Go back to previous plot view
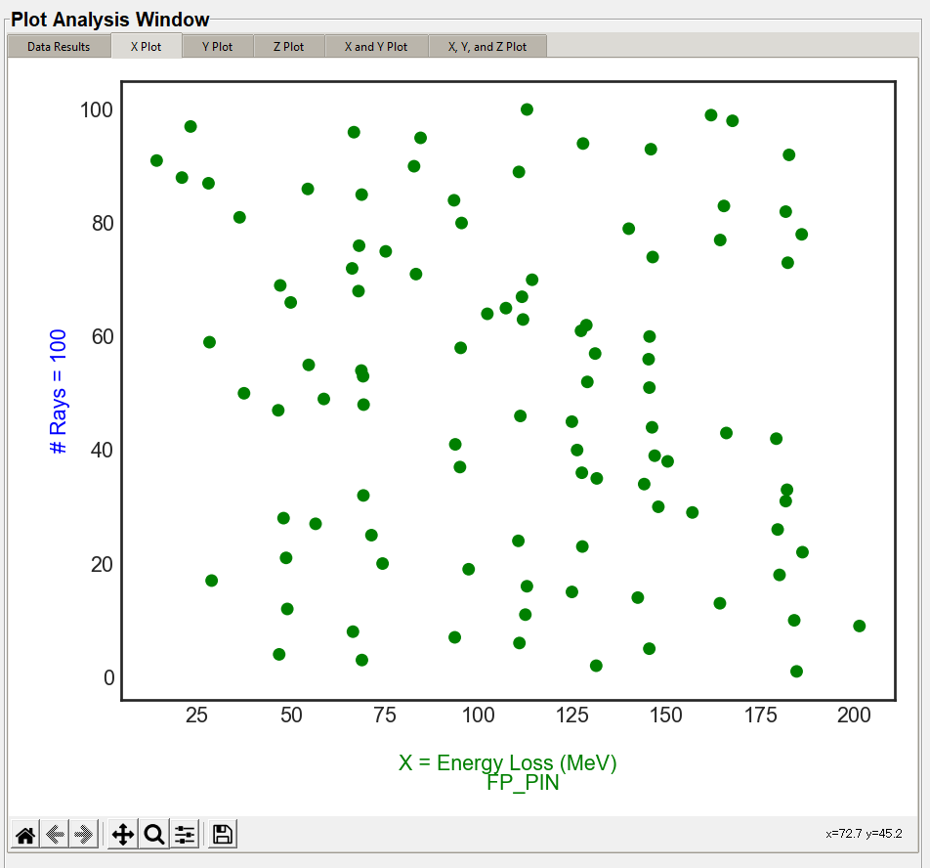Viewport: 930px width, 868px height. [x=56, y=835]
